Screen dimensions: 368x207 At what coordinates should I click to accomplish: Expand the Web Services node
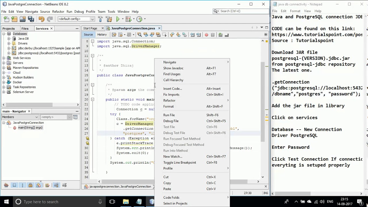click(x=4, y=58)
